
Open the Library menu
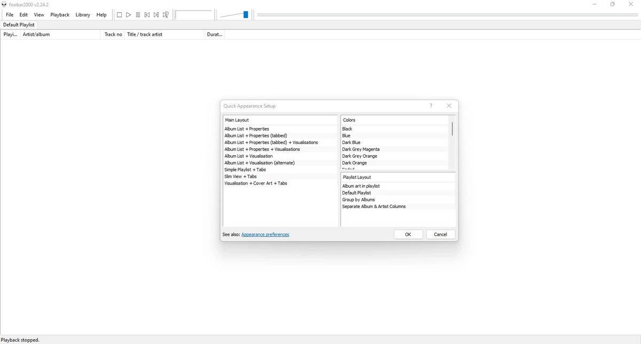(x=83, y=15)
